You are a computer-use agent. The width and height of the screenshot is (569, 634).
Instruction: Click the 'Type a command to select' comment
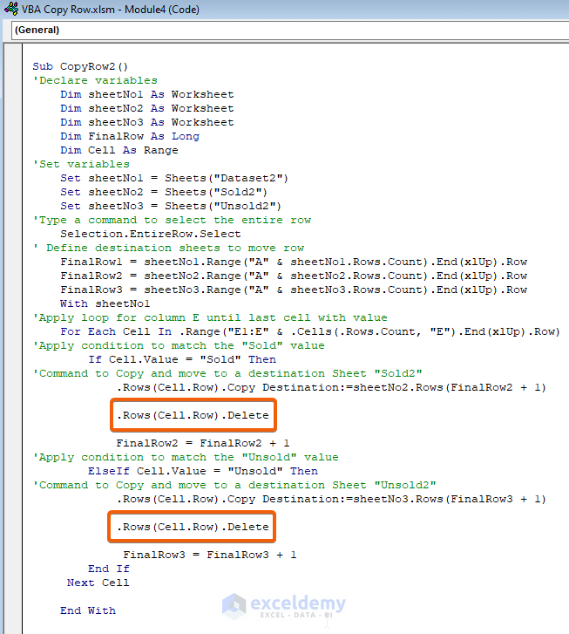[172, 220]
